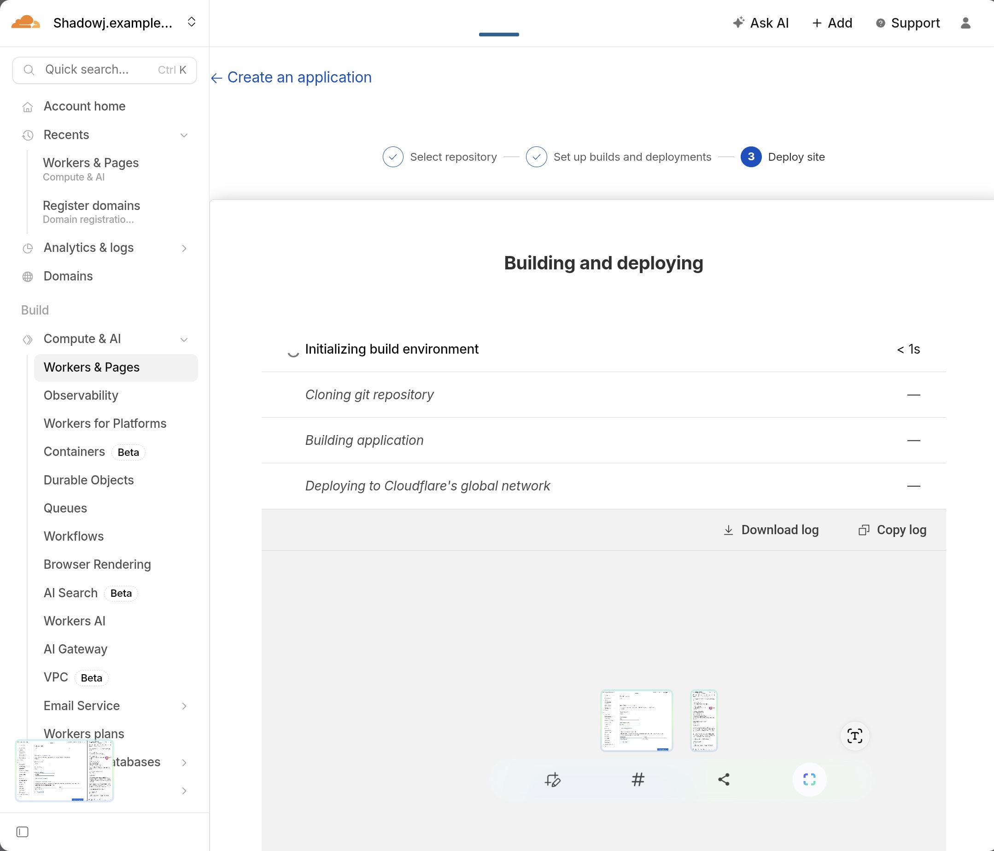Click the hashtag icon in floating toolbar
The image size is (994, 851).
tap(637, 780)
